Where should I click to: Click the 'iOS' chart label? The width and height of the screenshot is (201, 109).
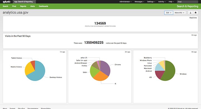[150, 77]
